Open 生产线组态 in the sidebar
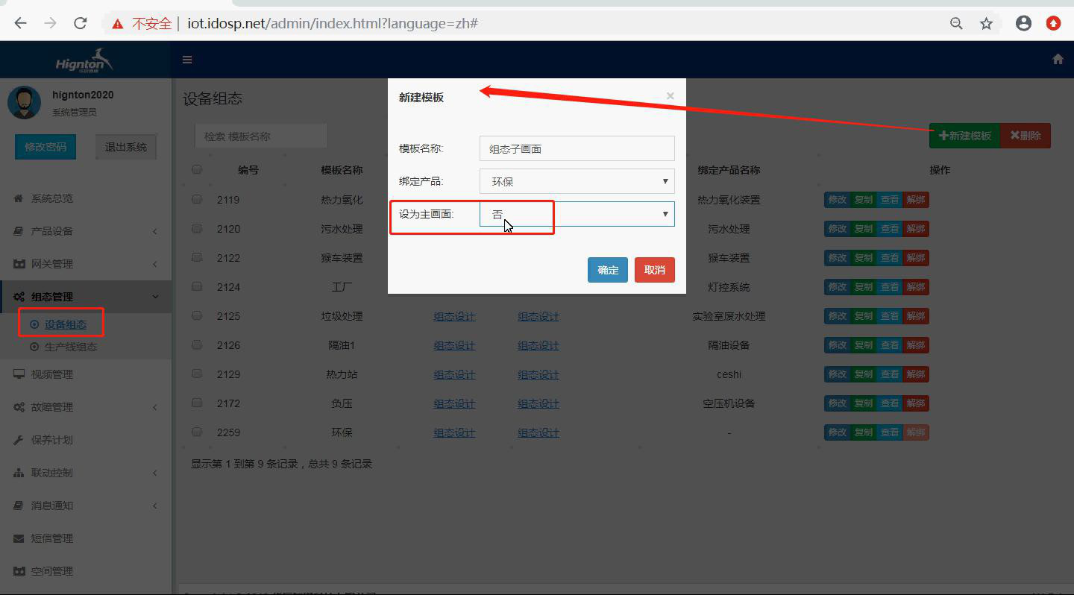This screenshot has width=1074, height=595. pos(70,347)
